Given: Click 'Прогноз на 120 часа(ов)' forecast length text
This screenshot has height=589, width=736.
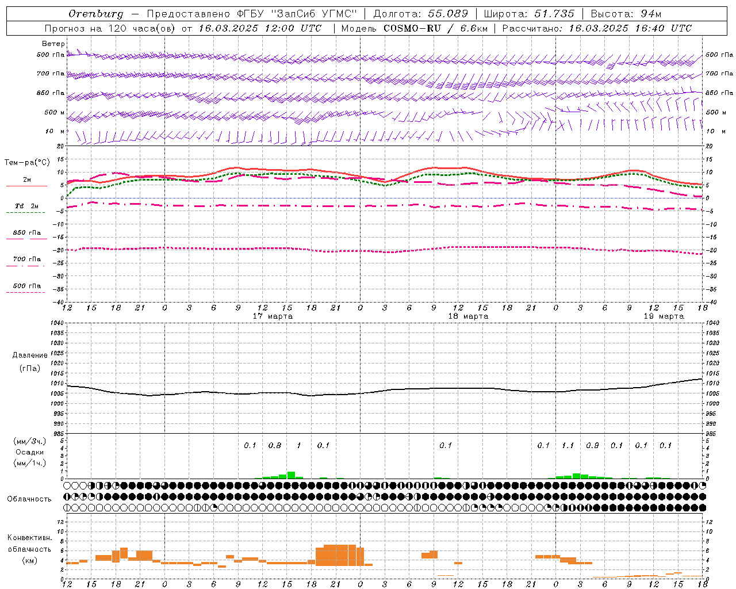Looking at the screenshot, I should tap(110, 28).
